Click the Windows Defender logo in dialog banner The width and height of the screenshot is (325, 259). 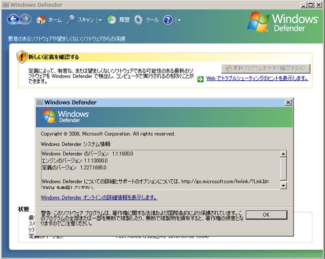66,116
